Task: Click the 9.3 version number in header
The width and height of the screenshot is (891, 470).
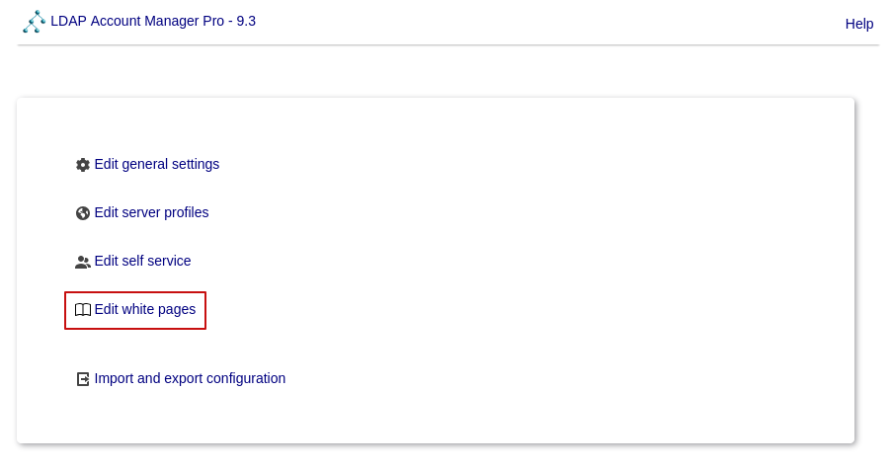Action: pos(246,21)
